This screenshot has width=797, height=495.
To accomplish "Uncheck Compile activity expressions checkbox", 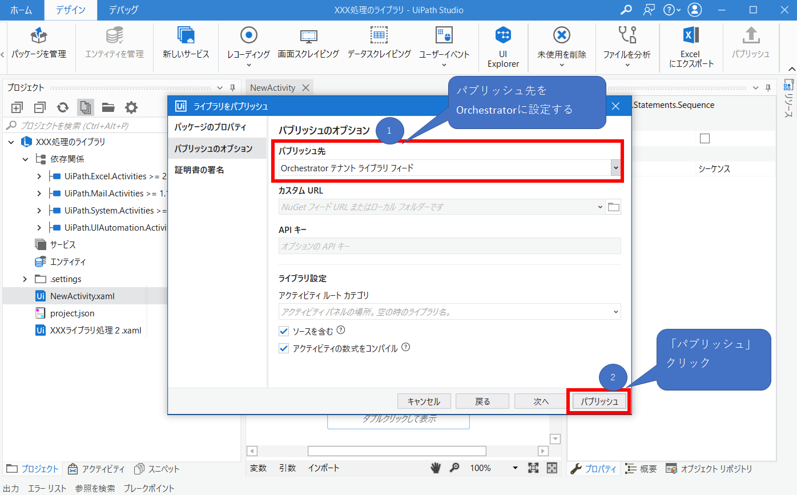I will pyautogui.click(x=284, y=348).
